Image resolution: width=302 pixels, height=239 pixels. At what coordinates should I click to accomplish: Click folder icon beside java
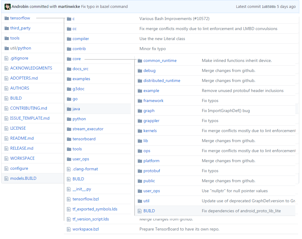69,109
